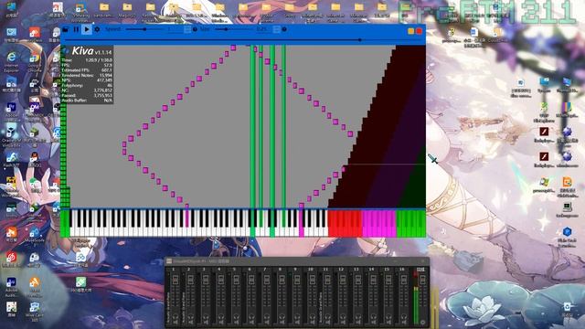Image resolution: width=585 pixels, height=329 pixels.
Task: Mute mixer channel 1 via speaker icon
Action: (175, 323)
